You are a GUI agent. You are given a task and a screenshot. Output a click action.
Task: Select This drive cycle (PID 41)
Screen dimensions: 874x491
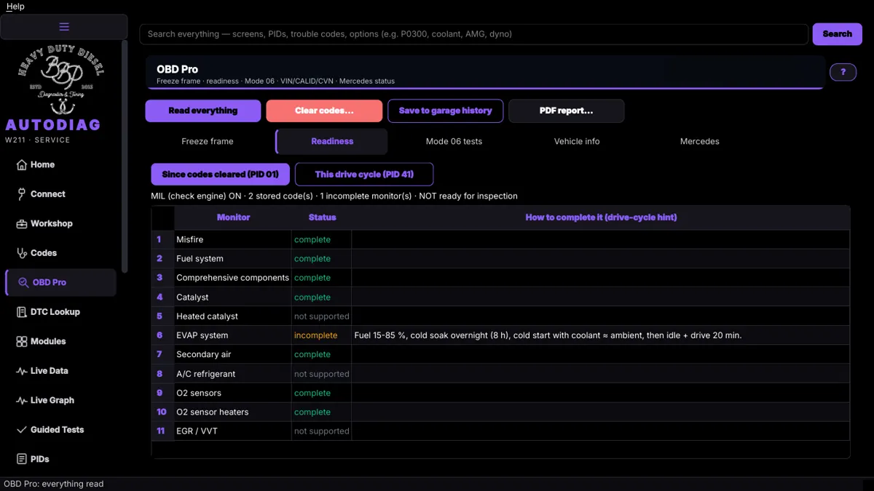pos(364,175)
